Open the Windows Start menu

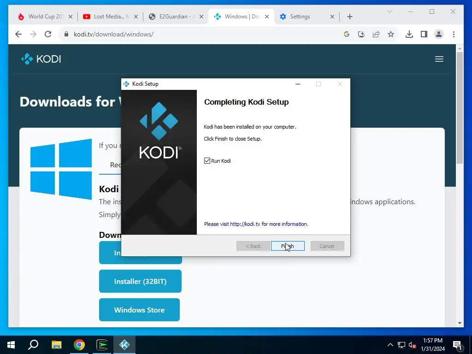(x=11, y=345)
